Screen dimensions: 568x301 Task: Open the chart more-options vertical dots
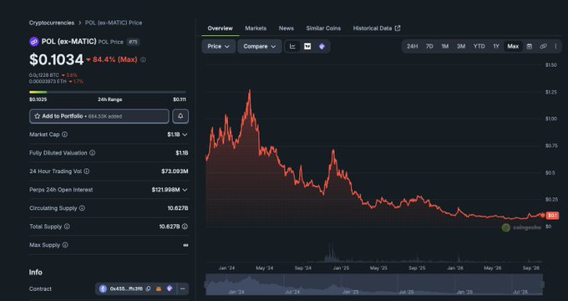pyautogui.click(x=555, y=47)
